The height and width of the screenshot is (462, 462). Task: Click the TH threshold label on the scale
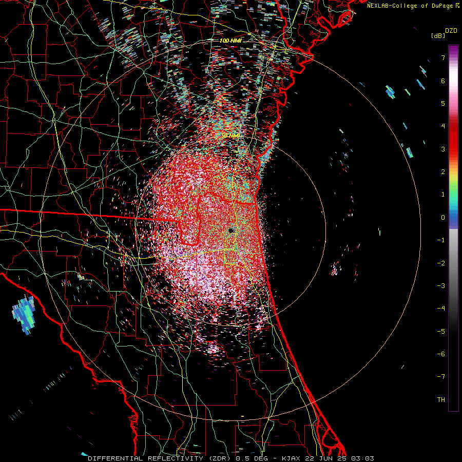tap(441, 400)
